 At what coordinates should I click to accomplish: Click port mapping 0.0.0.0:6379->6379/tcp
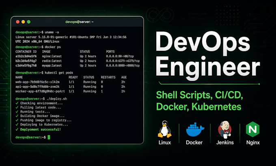tap(123, 61)
